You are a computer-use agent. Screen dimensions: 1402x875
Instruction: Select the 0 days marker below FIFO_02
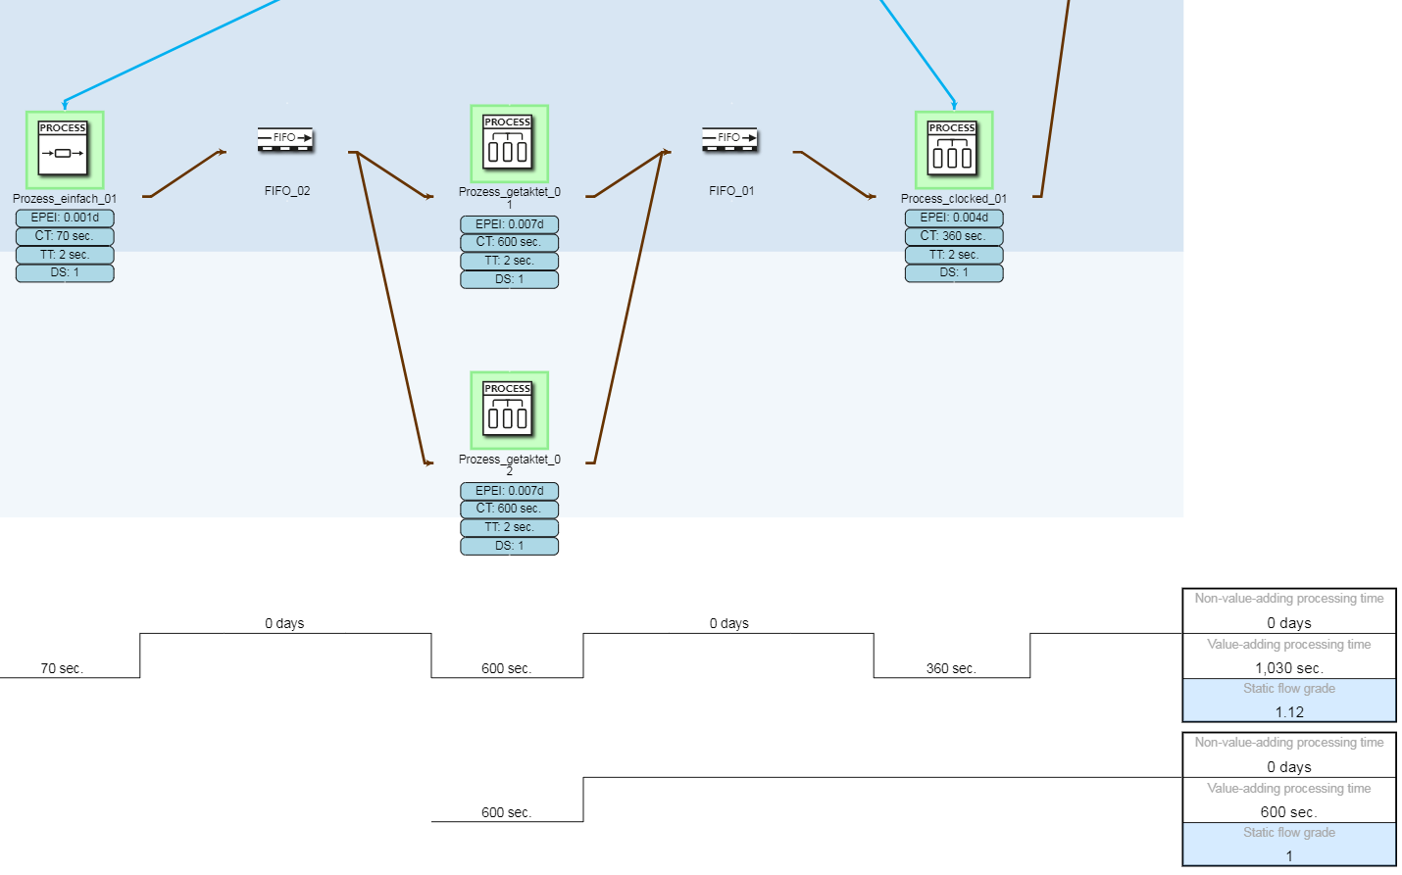(284, 623)
